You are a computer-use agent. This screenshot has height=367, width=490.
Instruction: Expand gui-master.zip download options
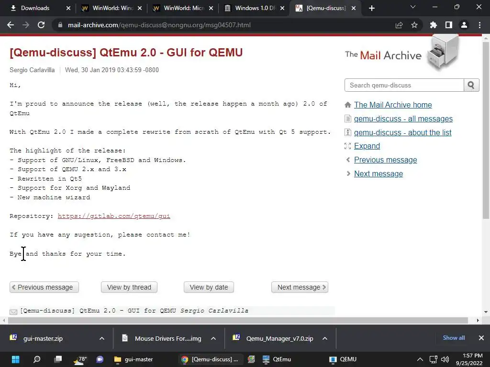(102, 339)
